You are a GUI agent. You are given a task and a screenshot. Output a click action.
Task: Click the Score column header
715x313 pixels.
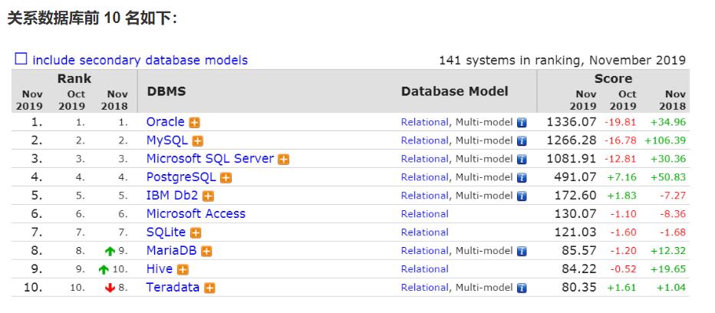point(613,78)
